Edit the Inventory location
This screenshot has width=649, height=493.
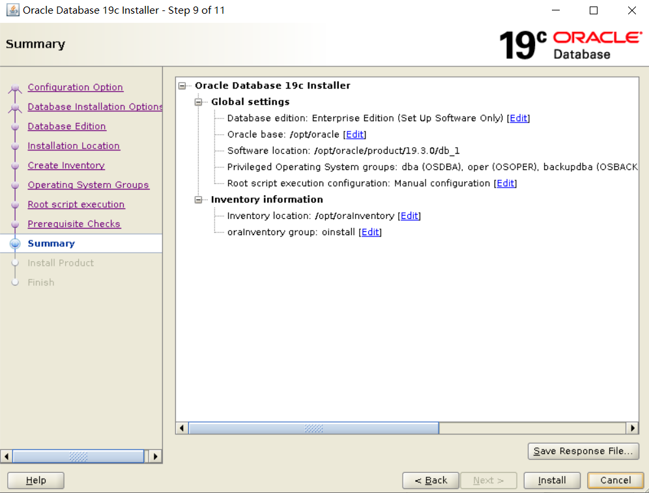coord(409,216)
